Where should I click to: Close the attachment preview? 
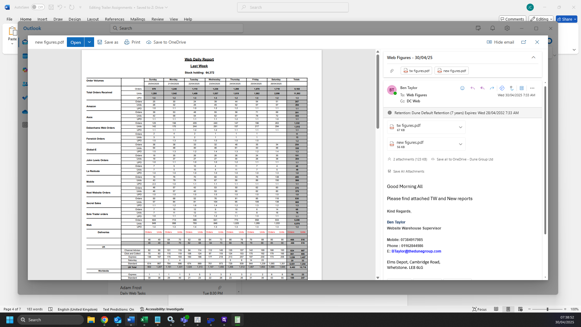coord(537,42)
